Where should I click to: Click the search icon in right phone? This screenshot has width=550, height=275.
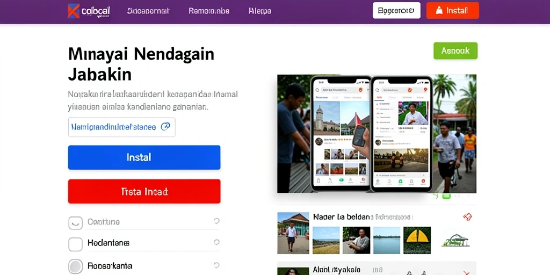point(378,90)
